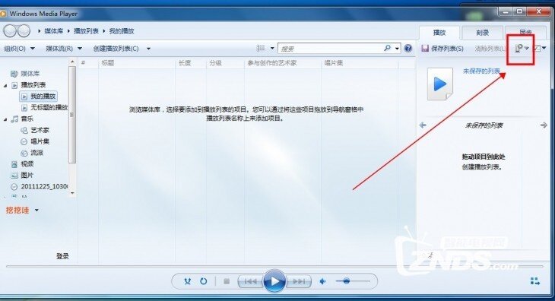The height and width of the screenshot is (301, 555).
Task: Select the 播放 tab
Action: 439,33
